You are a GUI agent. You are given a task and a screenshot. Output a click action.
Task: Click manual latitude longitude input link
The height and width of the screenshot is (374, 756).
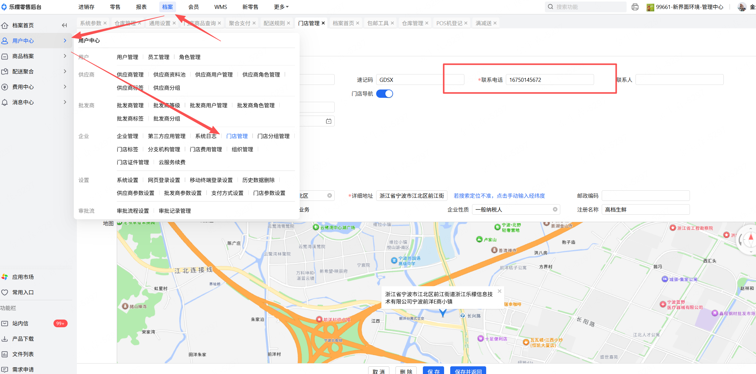coord(499,196)
